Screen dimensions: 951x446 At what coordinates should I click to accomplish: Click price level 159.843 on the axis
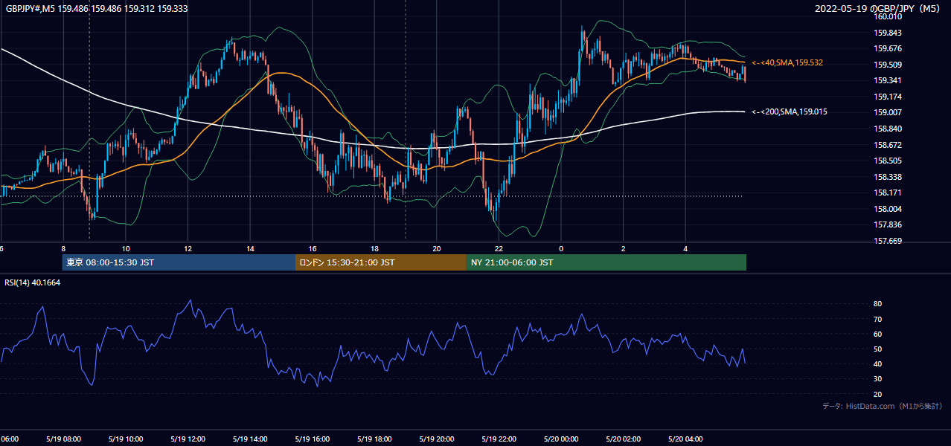pos(888,33)
